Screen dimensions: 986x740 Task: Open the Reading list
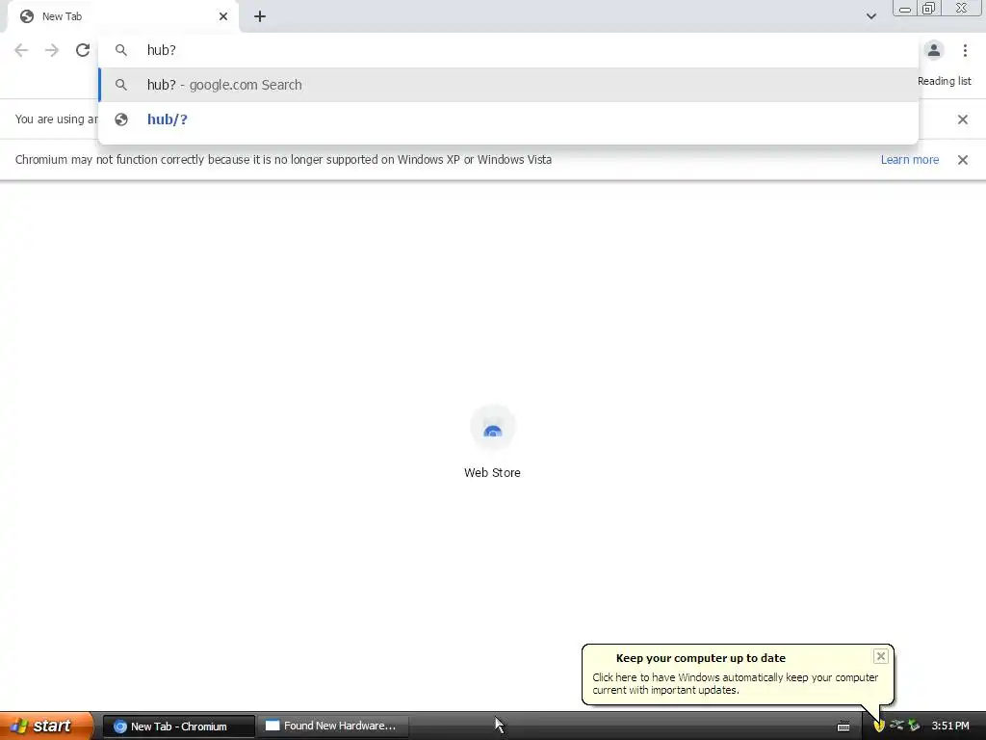pos(944,81)
